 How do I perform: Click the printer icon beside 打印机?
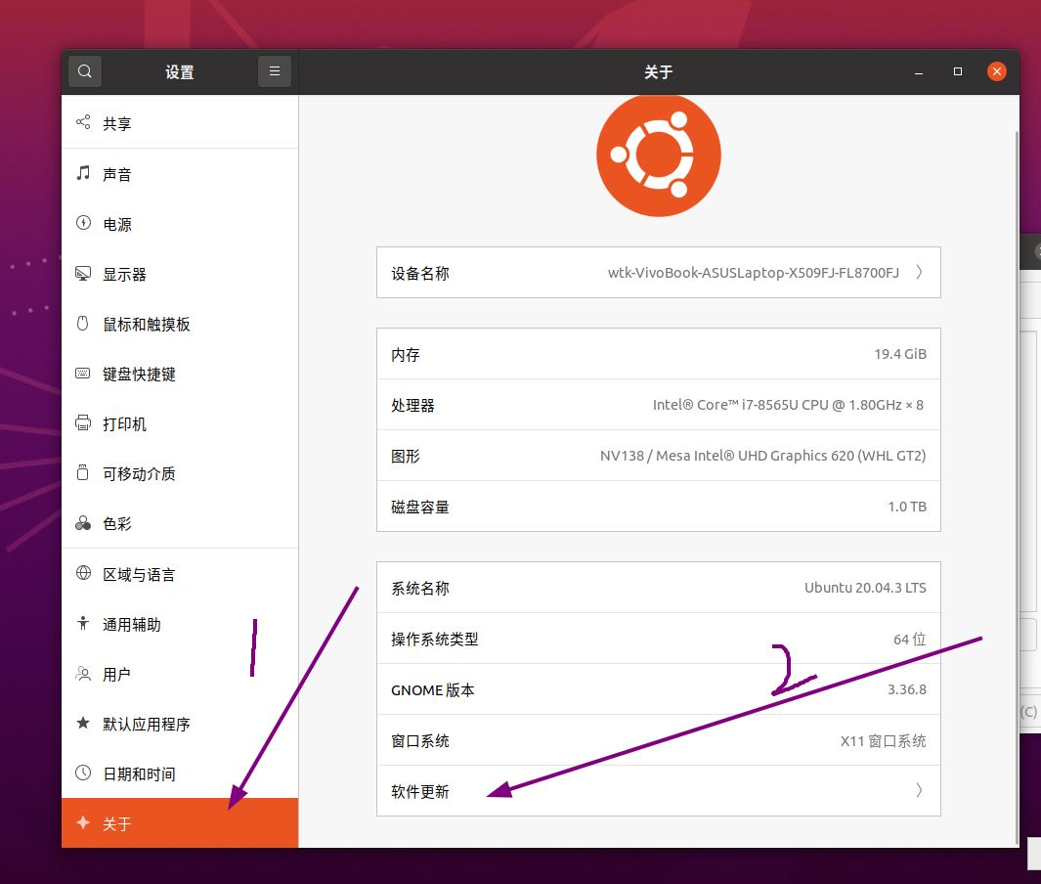(83, 422)
